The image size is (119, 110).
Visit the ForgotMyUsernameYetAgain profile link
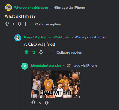(x=47, y=37)
